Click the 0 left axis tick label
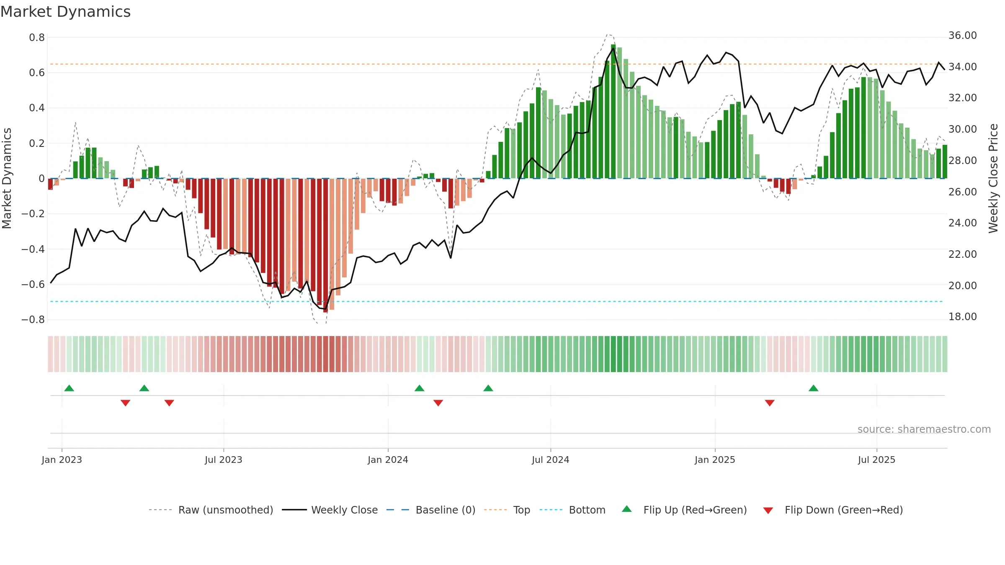 [42, 179]
